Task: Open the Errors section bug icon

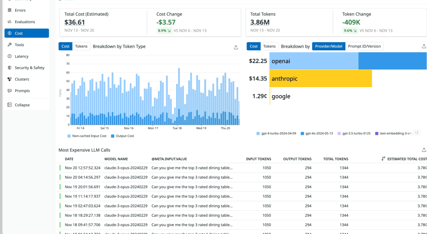Action: coord(10,10)
